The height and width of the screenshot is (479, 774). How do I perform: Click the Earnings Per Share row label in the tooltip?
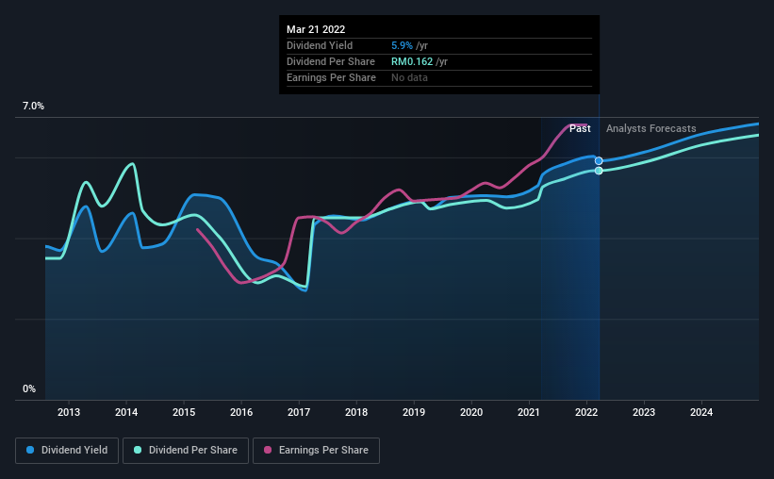(331, 77)
